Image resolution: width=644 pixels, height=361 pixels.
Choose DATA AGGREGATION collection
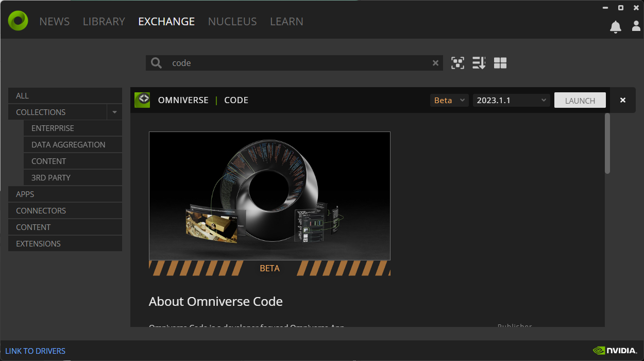73,144
